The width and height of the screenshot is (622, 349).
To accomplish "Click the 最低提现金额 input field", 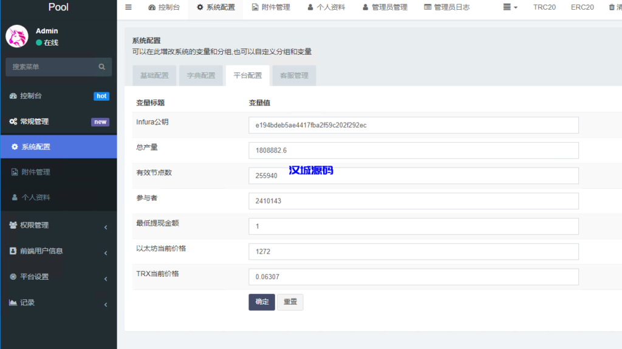I will (413, 226).
